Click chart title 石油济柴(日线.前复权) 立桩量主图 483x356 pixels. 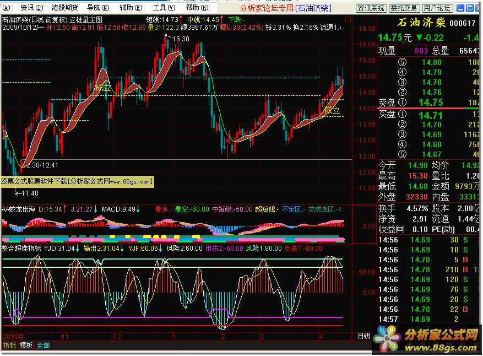(x=52, y=20)
